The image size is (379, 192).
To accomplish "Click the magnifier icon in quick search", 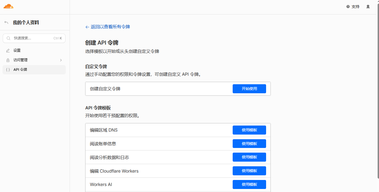I will [8, 38].
